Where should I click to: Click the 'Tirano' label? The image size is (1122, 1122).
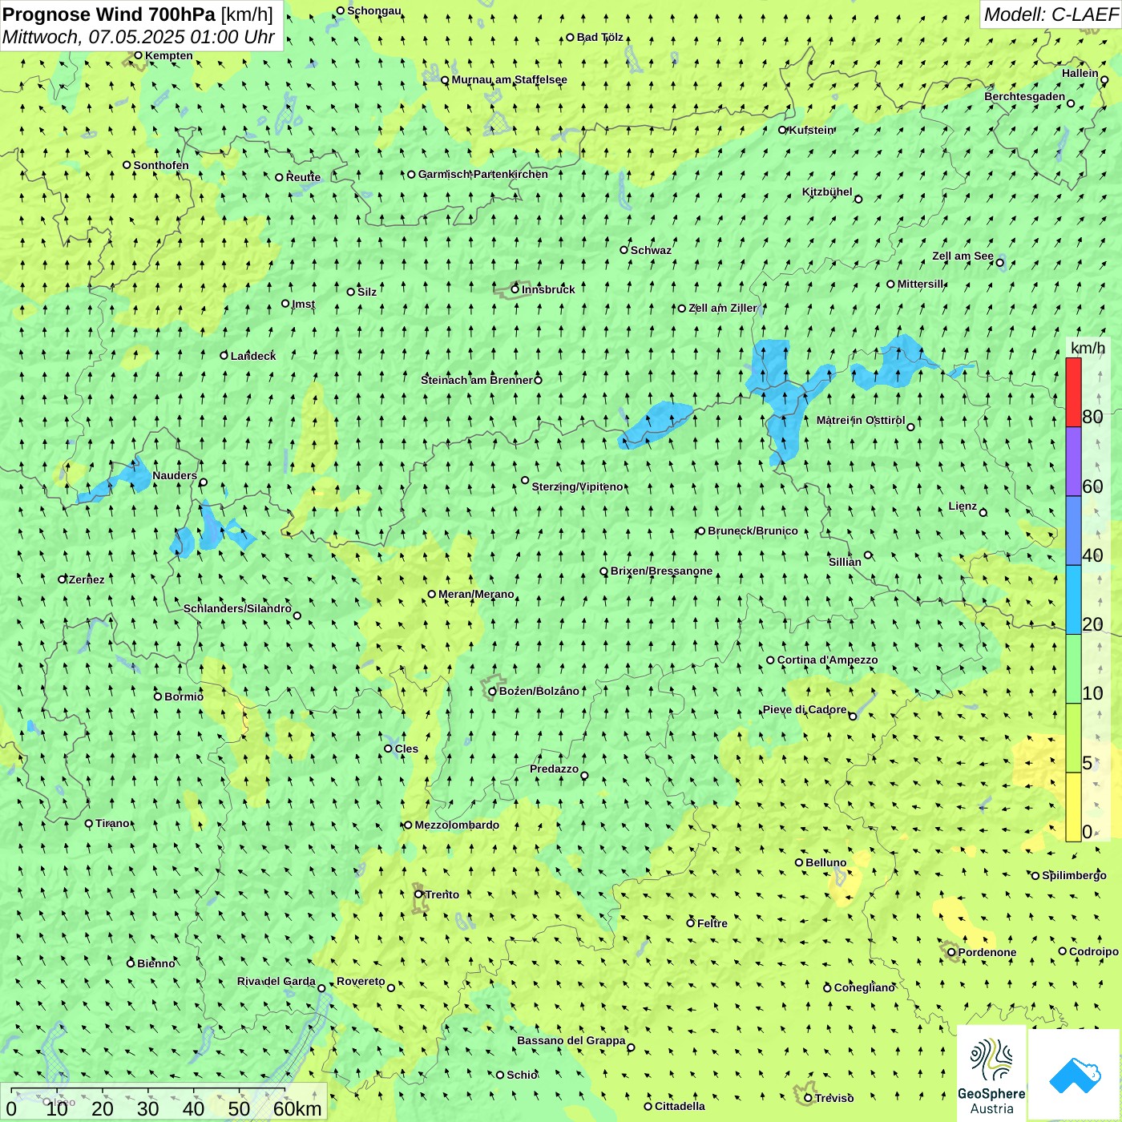point(112,823)
